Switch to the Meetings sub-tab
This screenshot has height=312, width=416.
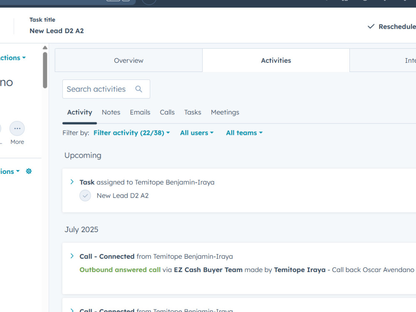point(225,112)
